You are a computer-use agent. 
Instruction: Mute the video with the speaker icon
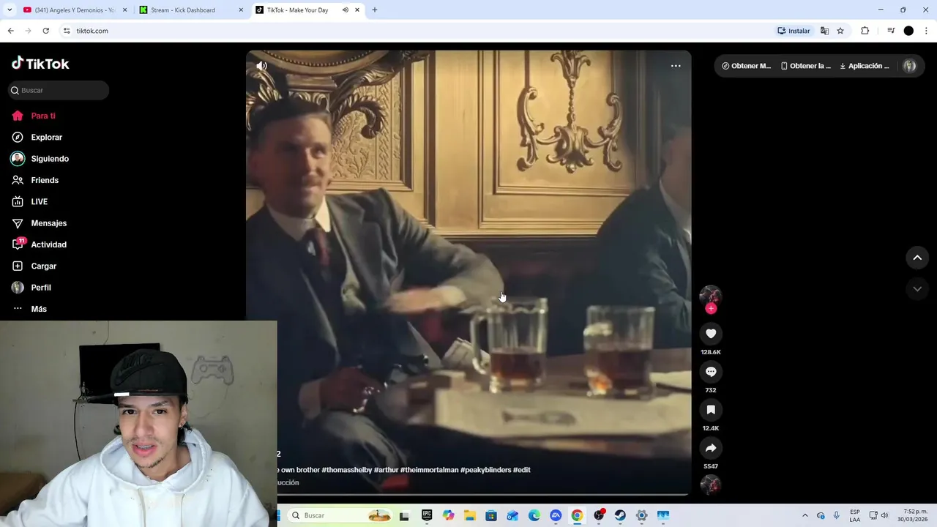[x=261, y=66]
